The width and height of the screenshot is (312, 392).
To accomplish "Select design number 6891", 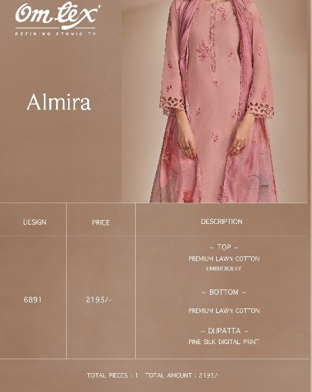I will (32, 300).
